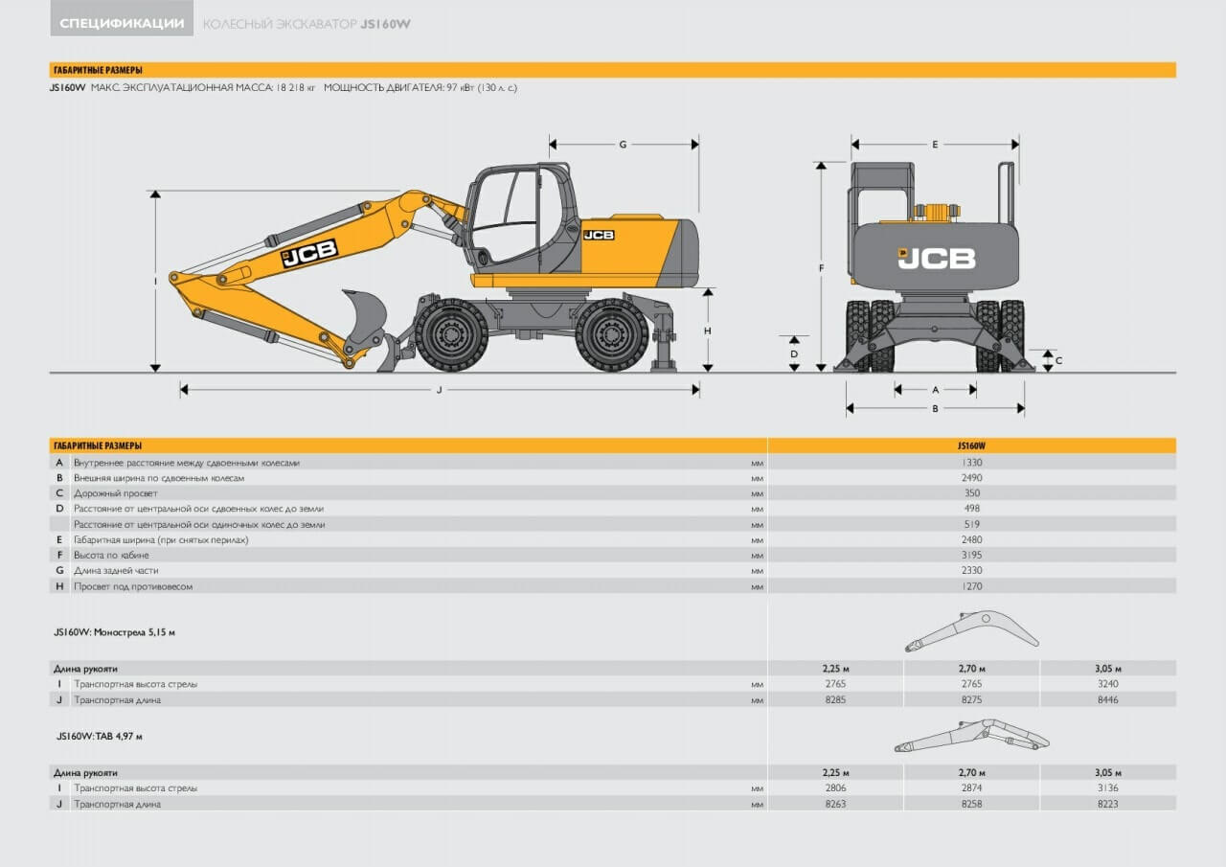Click the J length label under the side view
This screenshot has height=867, width=1226.
pyautogui.click(x=440, y=390)
